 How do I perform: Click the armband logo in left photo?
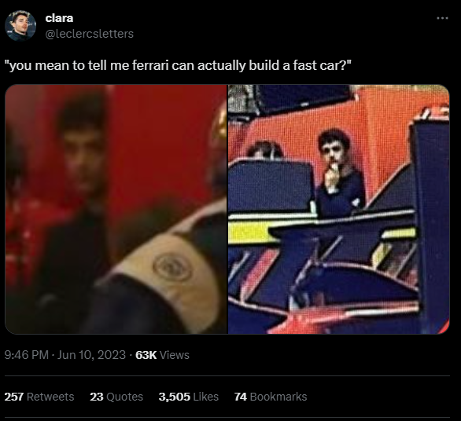(172, 267)
